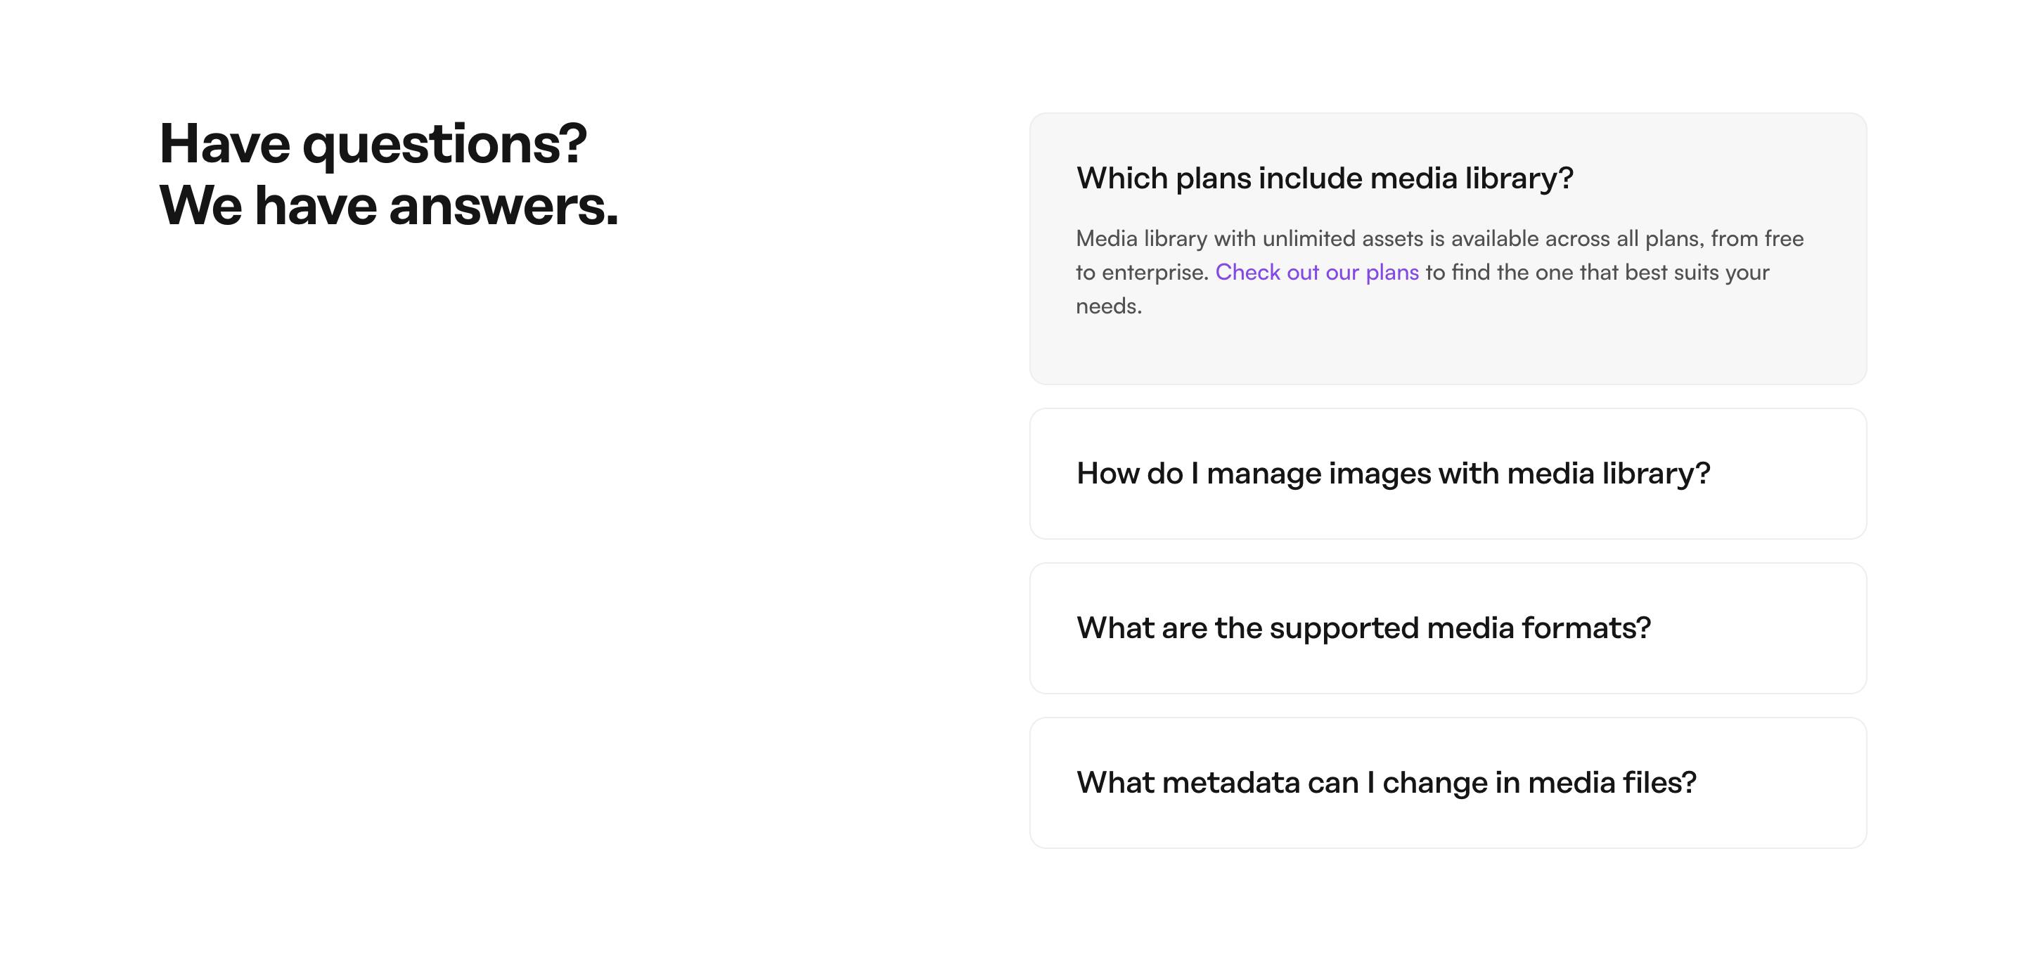Click the answer sentence starting 'Media library with unlimited'

1439,239
